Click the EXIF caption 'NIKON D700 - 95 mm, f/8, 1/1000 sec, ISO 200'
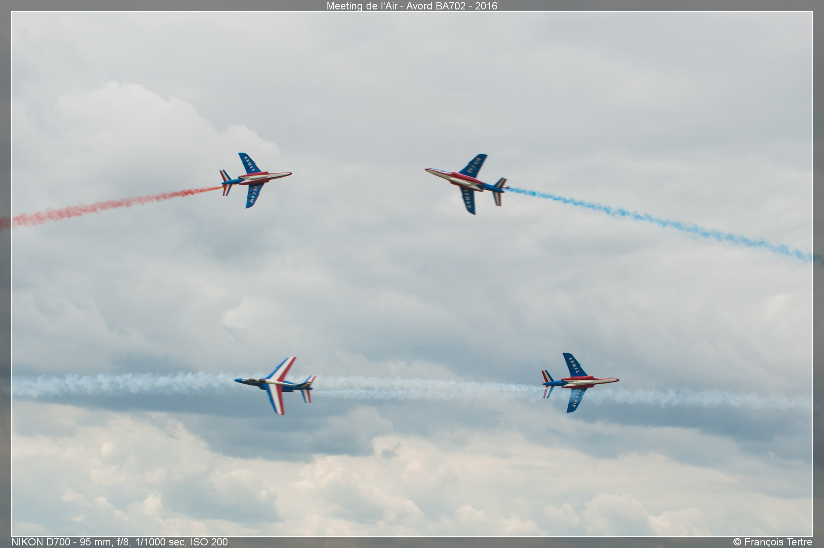This screenshot has height=548, width=824. 119,542
